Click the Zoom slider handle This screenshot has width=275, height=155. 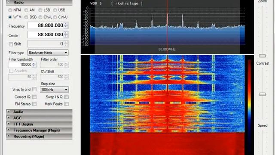pyautogui.click(x=263, y=56)
